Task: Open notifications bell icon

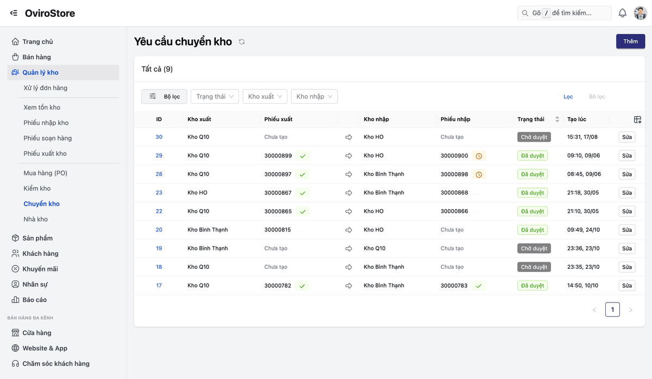Action: click(623, 13)
